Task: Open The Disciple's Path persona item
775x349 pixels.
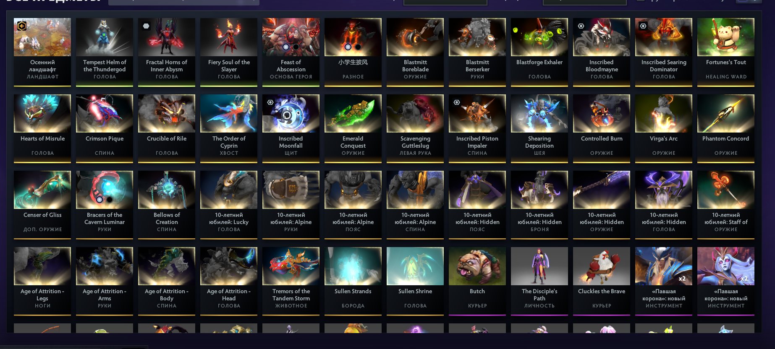Action: click(x=539, y=281)
